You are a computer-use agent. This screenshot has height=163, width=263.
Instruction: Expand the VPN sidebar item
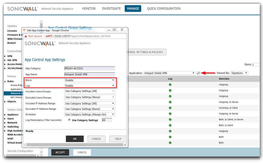5,56
